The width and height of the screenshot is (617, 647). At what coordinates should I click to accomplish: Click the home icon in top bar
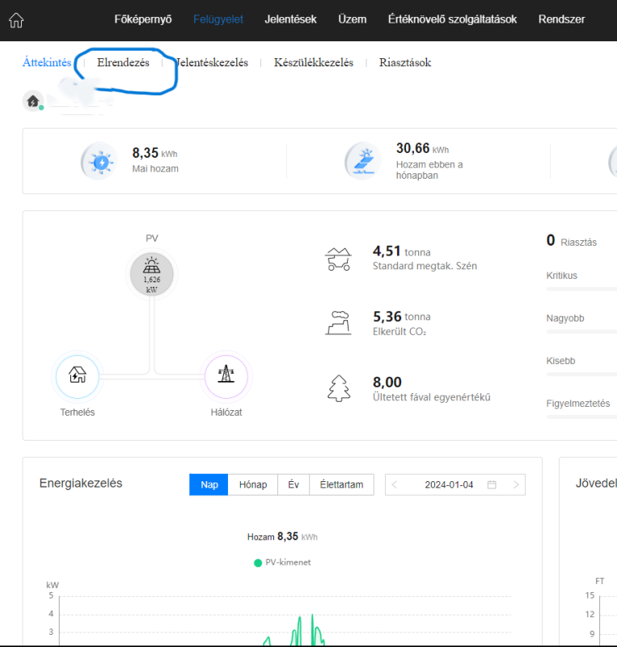pyautogui.click(x=16, y=19)
